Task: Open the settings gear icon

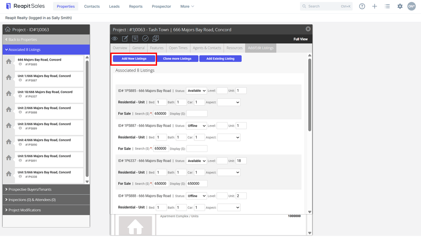Action: (x=400, y=6)
